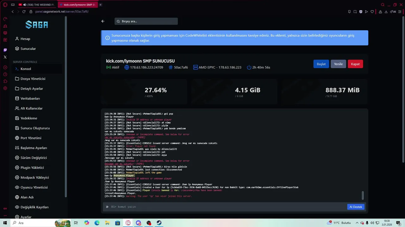Click the AMD EPYC node label
Image resolution: width=405 pixels, height=227 pixels.
tap(217, 67)
